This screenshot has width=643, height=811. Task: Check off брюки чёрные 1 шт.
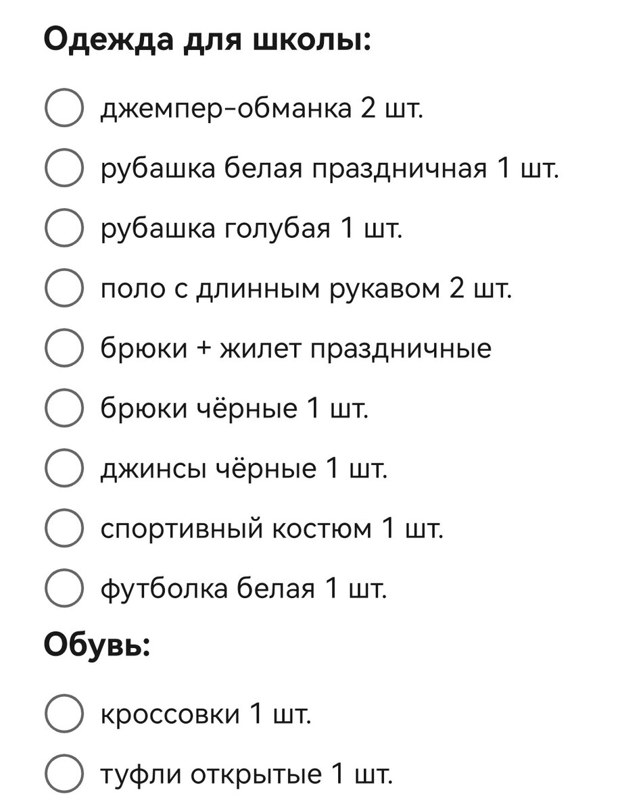pyautogui.click(x=64, y=408)
